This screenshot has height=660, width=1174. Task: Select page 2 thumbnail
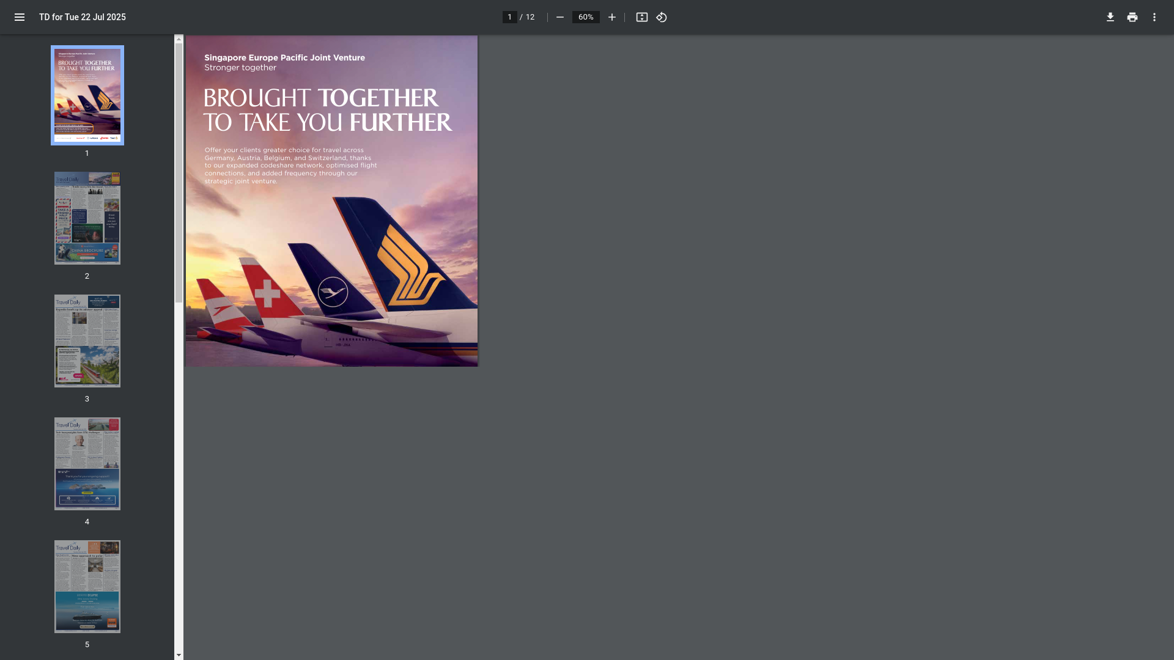pos(87,218)
